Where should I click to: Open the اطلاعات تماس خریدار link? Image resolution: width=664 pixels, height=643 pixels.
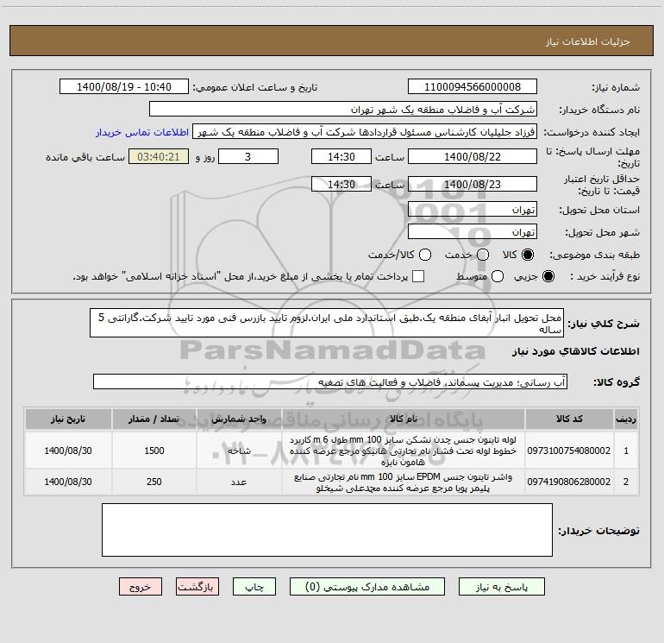click(142, 132)
